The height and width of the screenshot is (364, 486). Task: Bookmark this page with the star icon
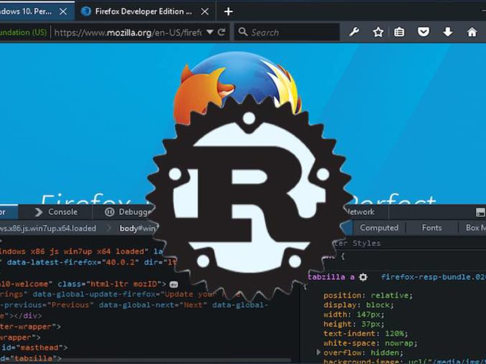click(378, 32)
